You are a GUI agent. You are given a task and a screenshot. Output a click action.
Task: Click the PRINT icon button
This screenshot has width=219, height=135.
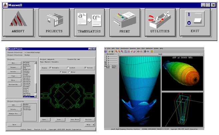(x=125, y=22)
